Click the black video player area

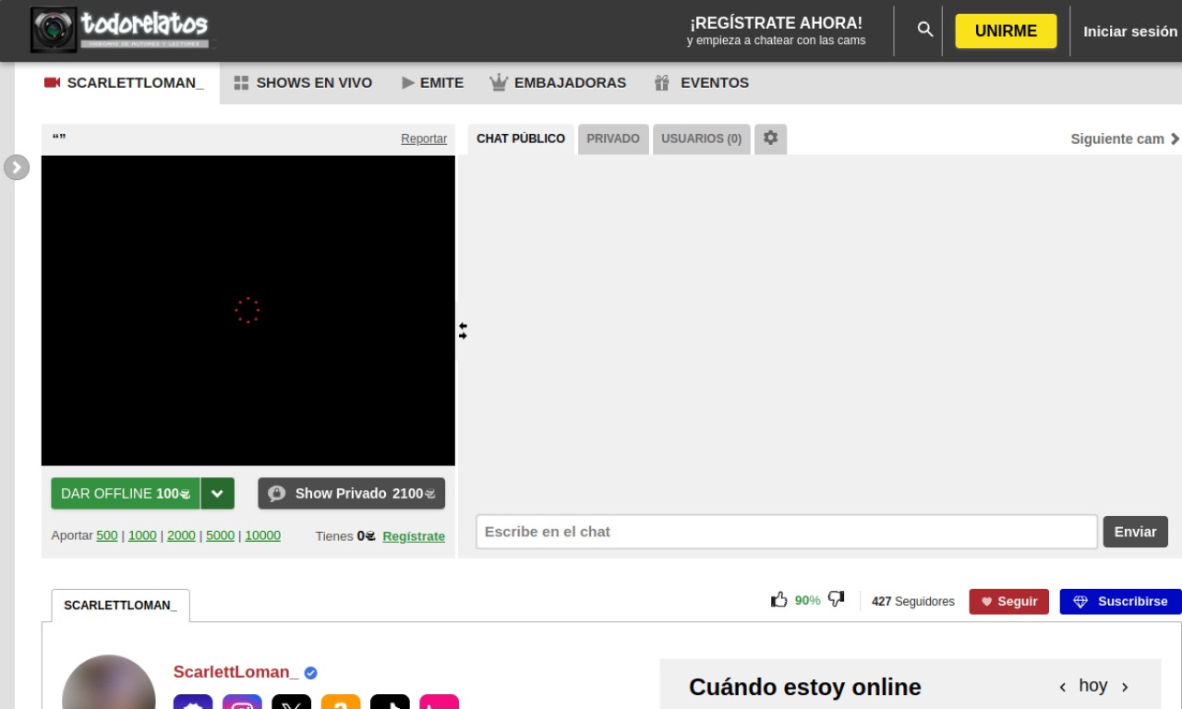[248, 310]
